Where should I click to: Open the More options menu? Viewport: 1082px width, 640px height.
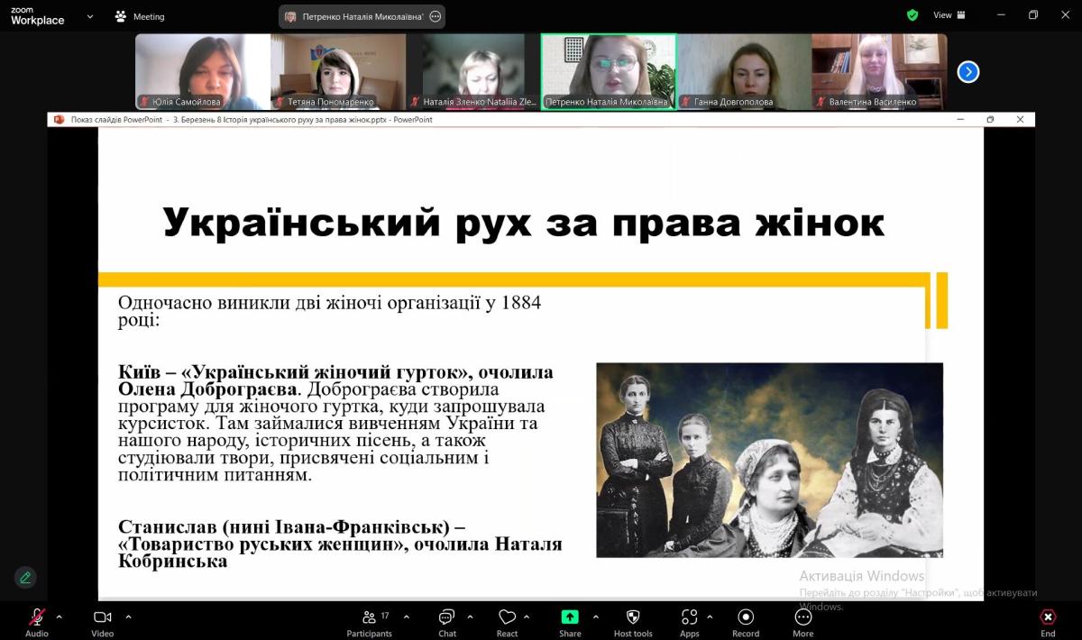802,618
